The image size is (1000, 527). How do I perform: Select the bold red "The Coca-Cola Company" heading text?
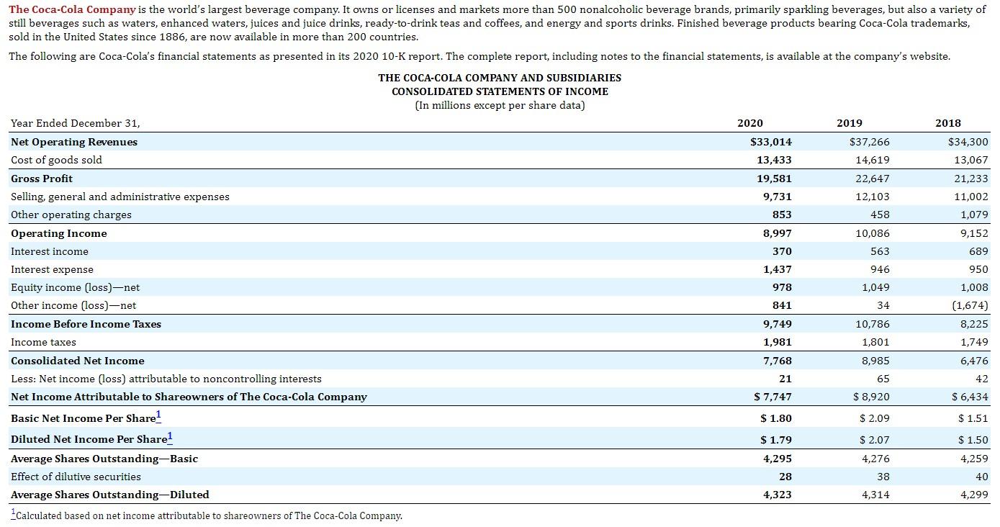click(x=72, y=9)
